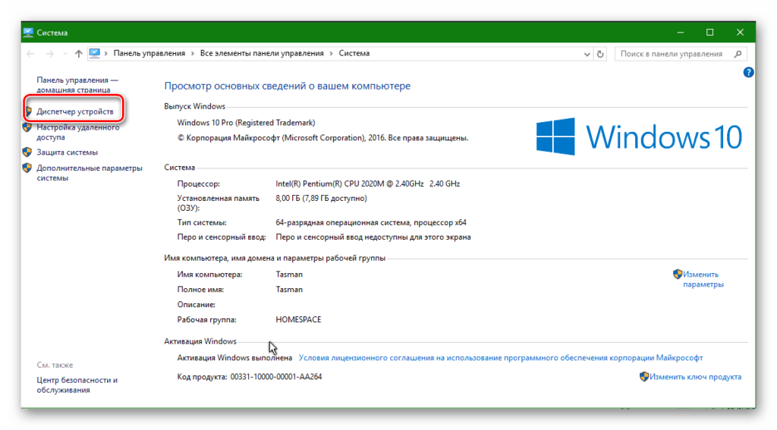
Task: Click the 'Поиск в панели управления' search field
Action: pyautogui.click(x=672, y=54)
